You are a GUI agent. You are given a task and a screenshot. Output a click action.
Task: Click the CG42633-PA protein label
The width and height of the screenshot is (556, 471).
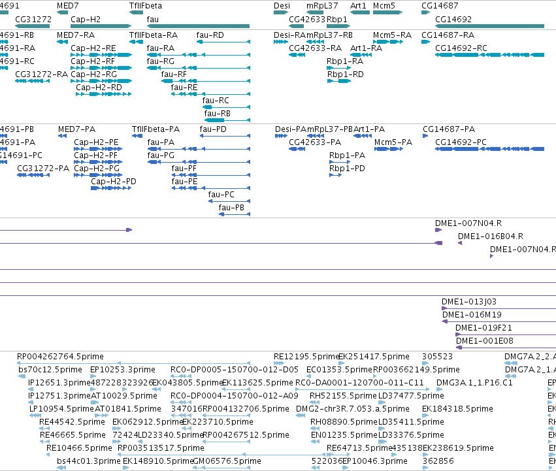point(315,142)
